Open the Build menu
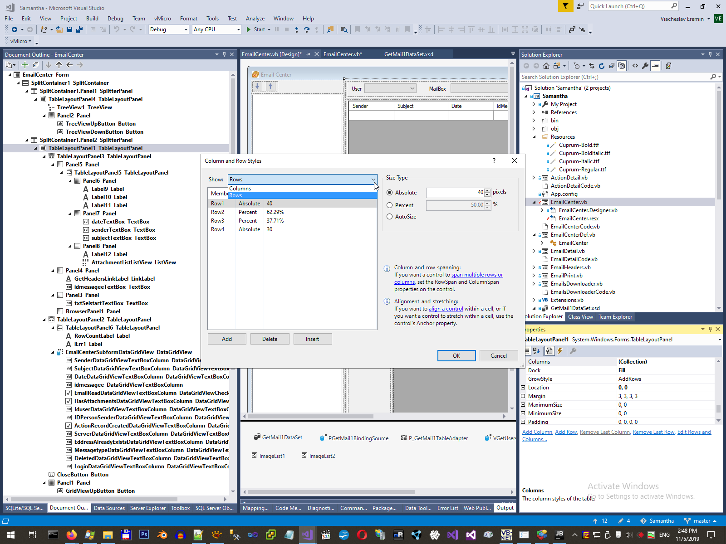Viewport: 726px width, 544px height. (x=92, y=19)
